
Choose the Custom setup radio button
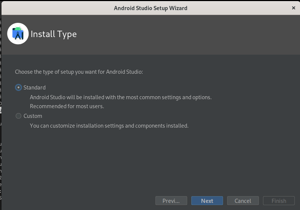18,116
